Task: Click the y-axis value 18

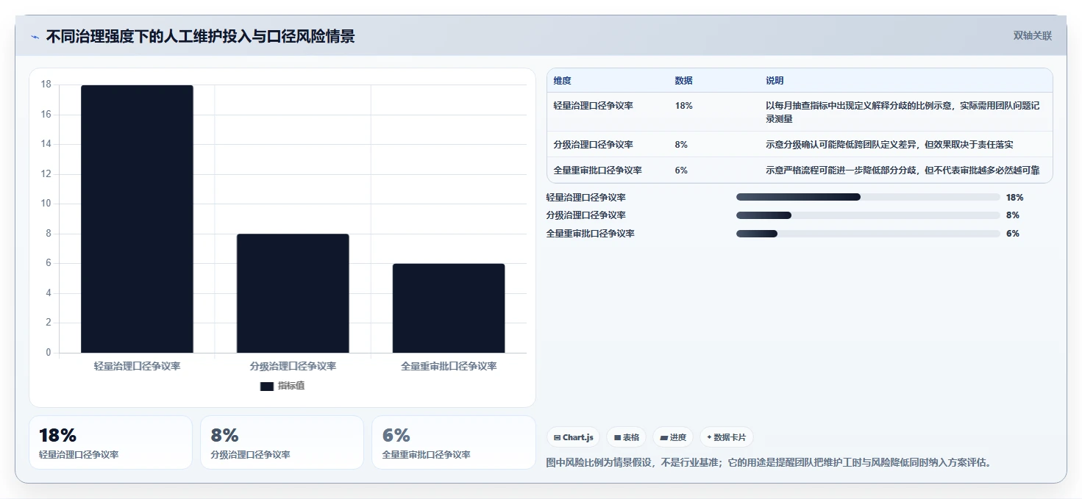Action: (x=46, y=85)
